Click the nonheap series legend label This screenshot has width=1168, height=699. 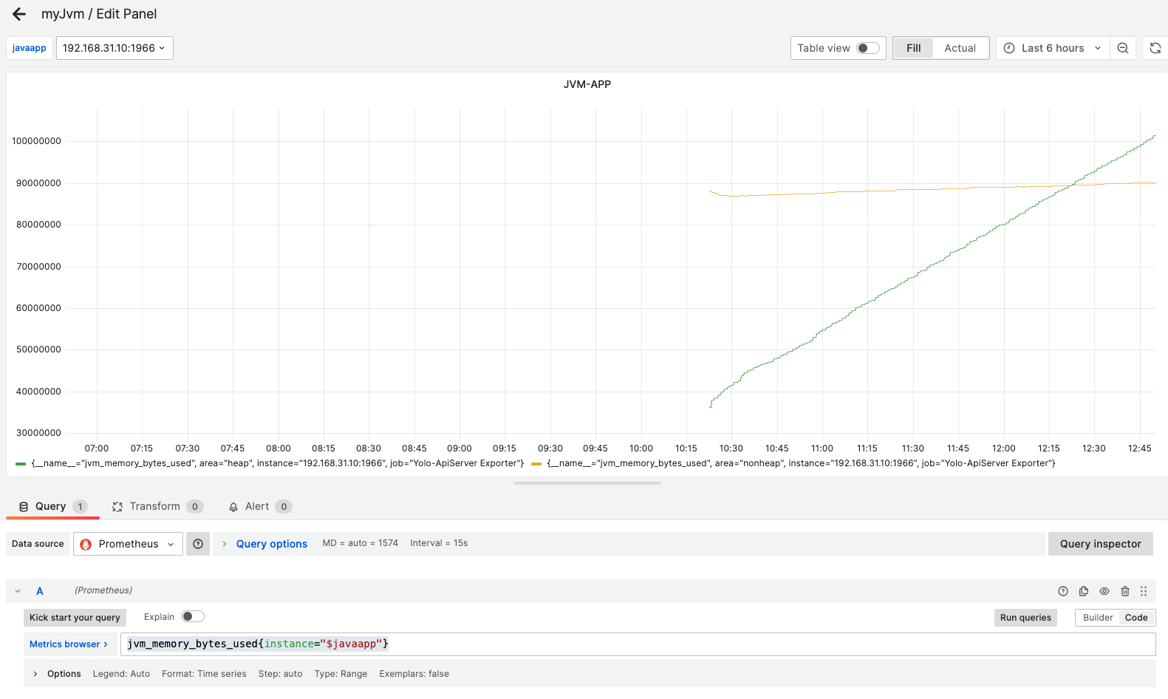coord(801,463)
